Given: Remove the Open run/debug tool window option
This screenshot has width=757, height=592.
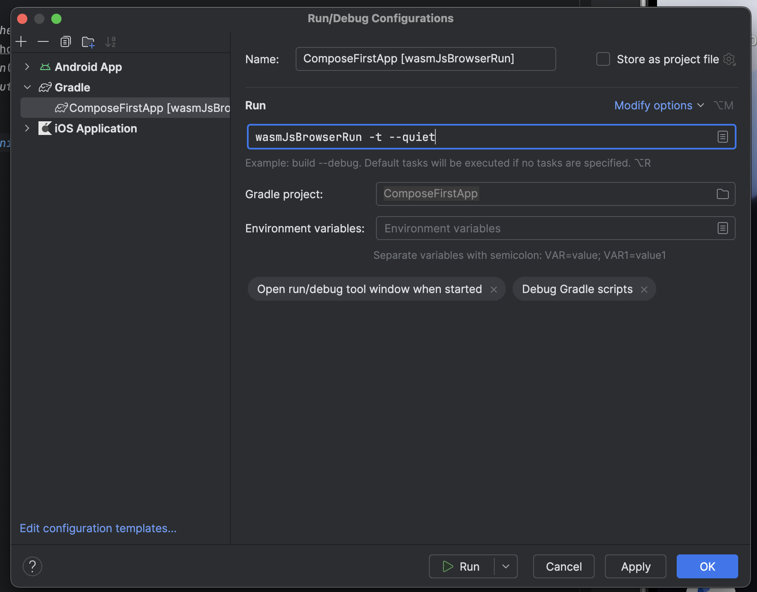Looking at the screenshot, I should [494, 289].
